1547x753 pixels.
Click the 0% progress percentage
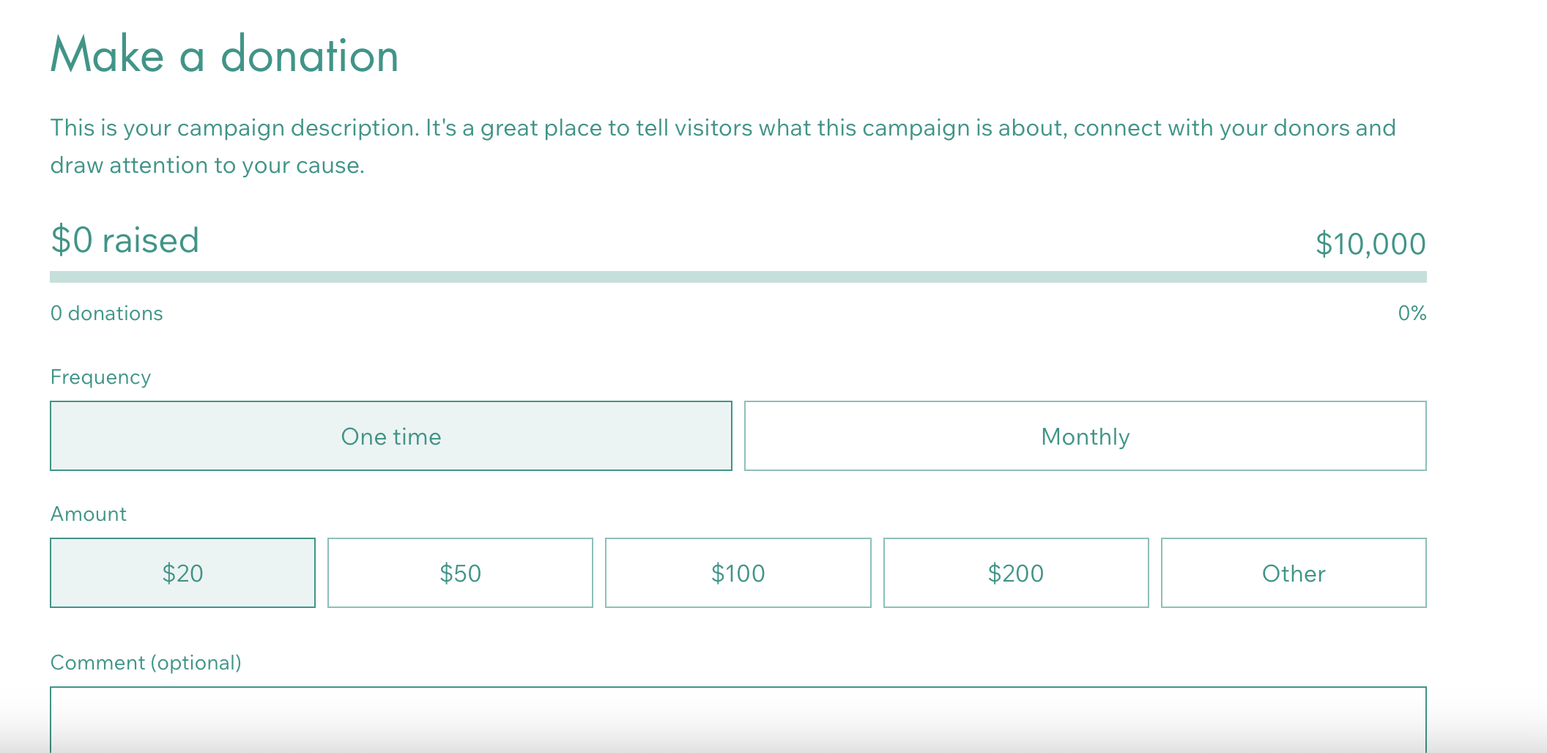[x=1411, y=314]
